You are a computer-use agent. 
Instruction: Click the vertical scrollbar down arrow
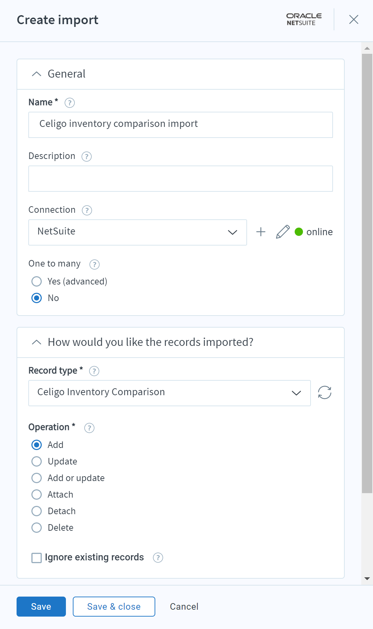coord(367,578)
